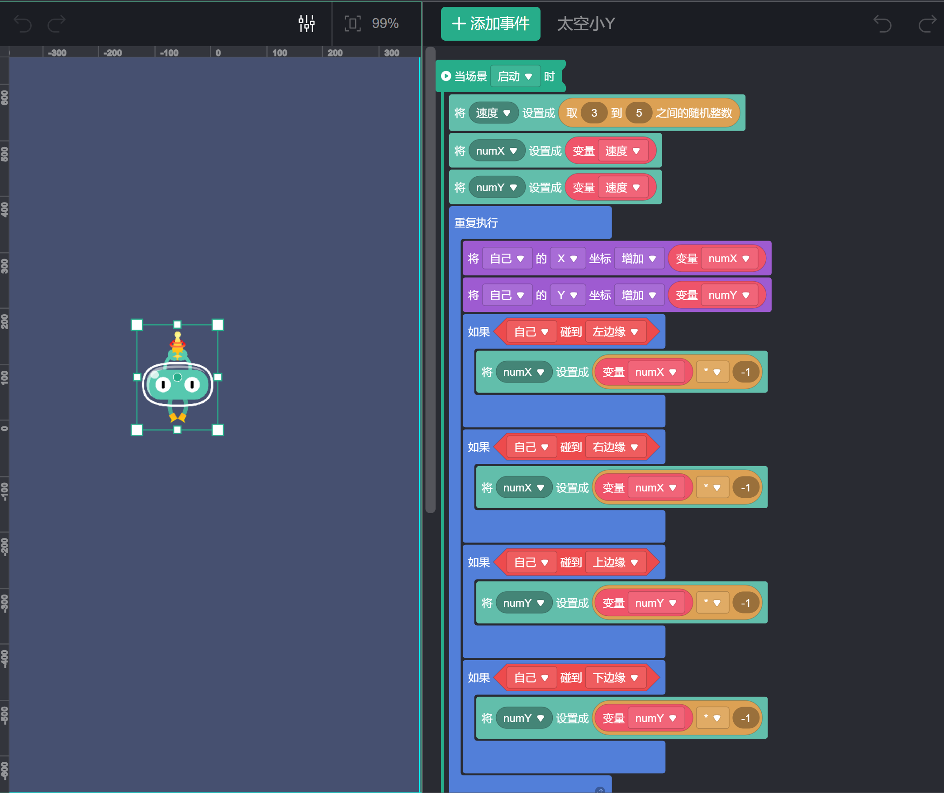Click the code panel redo icon
The width and height of the screenshot is (944, 793).
[x=927, y=24]
